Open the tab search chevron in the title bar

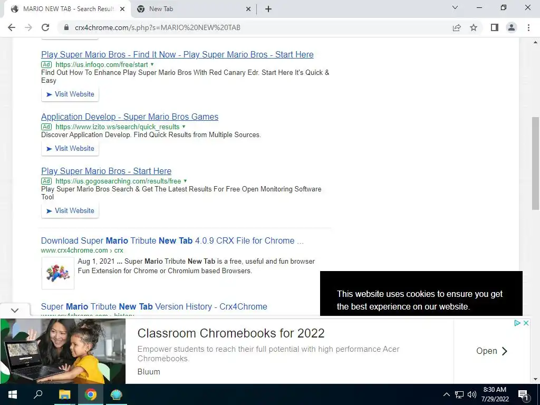point(455,7)
